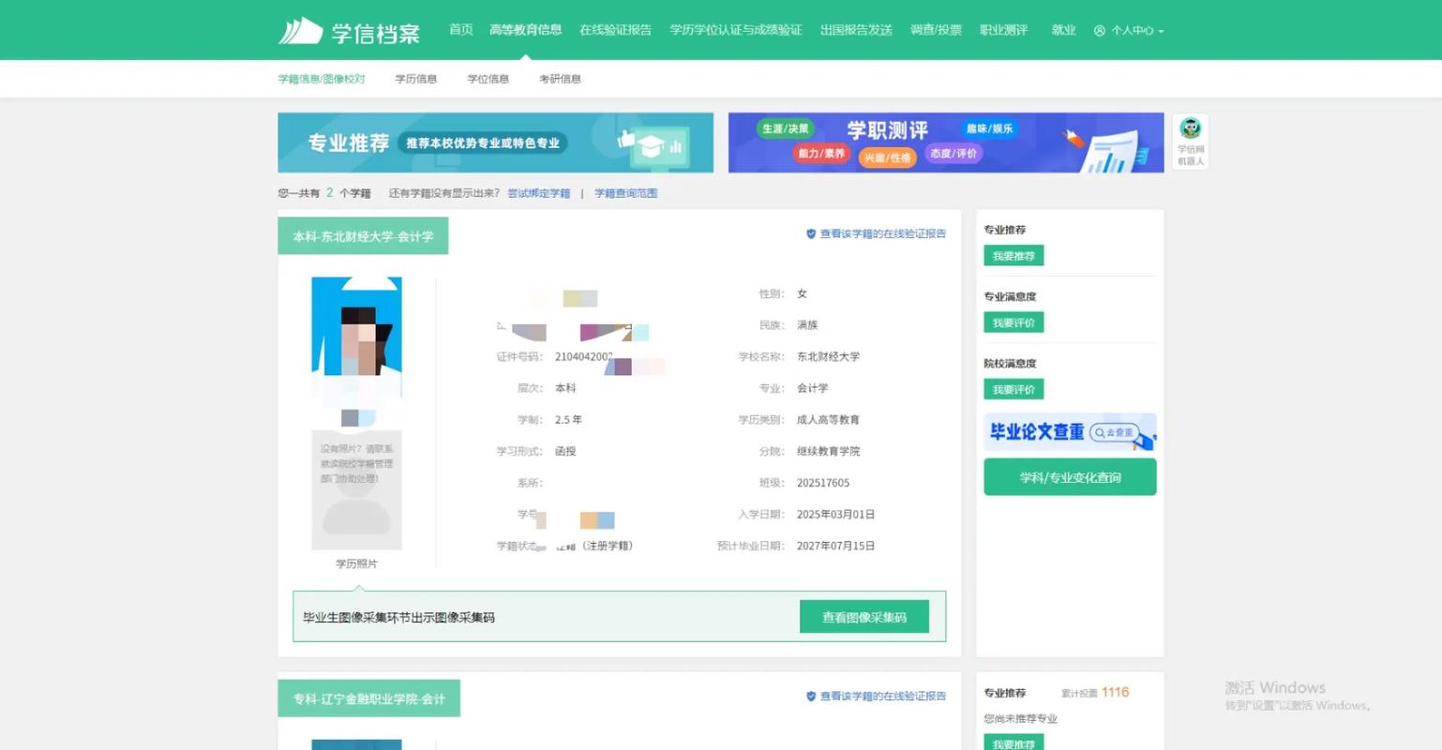This screenshot has width=1442, height=750.
Task: Click the 继续教育学院 value
Action: pos(828,452)
